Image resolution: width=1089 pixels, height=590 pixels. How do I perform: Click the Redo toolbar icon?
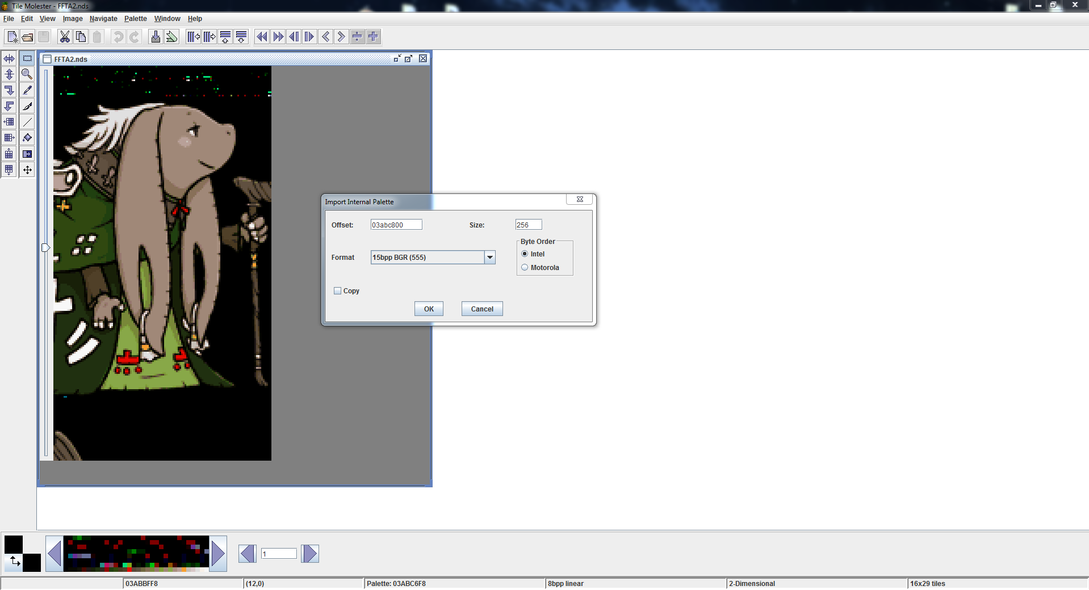click(134, 37)
